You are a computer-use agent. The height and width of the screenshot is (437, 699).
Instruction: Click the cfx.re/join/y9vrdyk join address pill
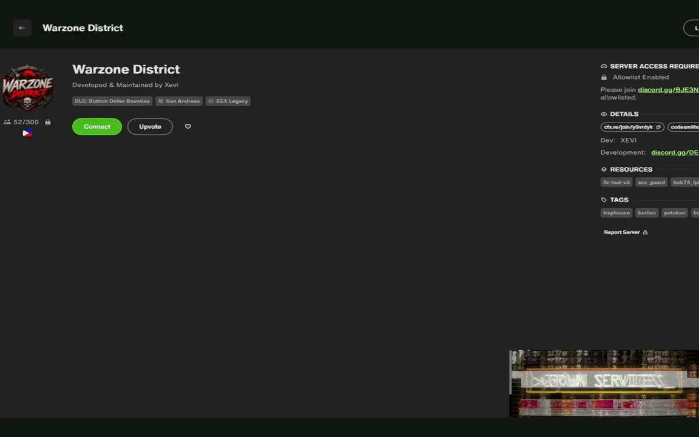(x=632, y=127)
